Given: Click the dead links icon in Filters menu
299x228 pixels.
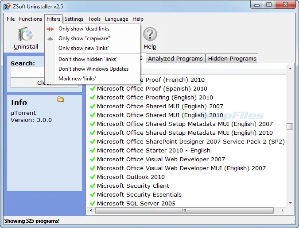Looking at the screenshot, I should tap(50, 29).
